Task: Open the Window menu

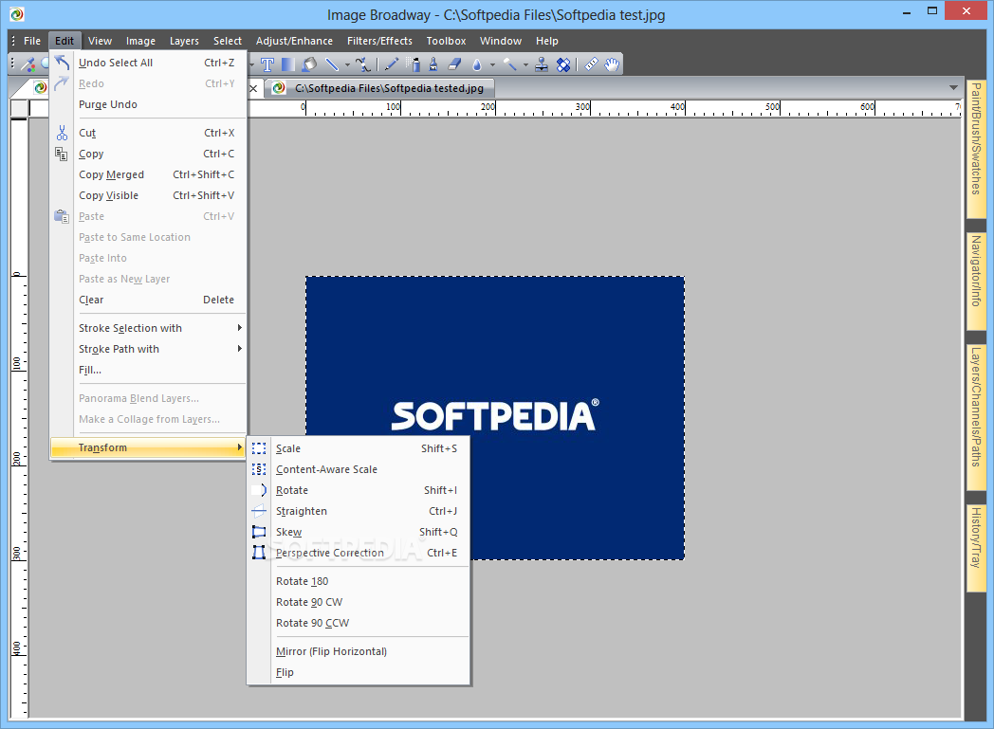Action: coord(501,41)
